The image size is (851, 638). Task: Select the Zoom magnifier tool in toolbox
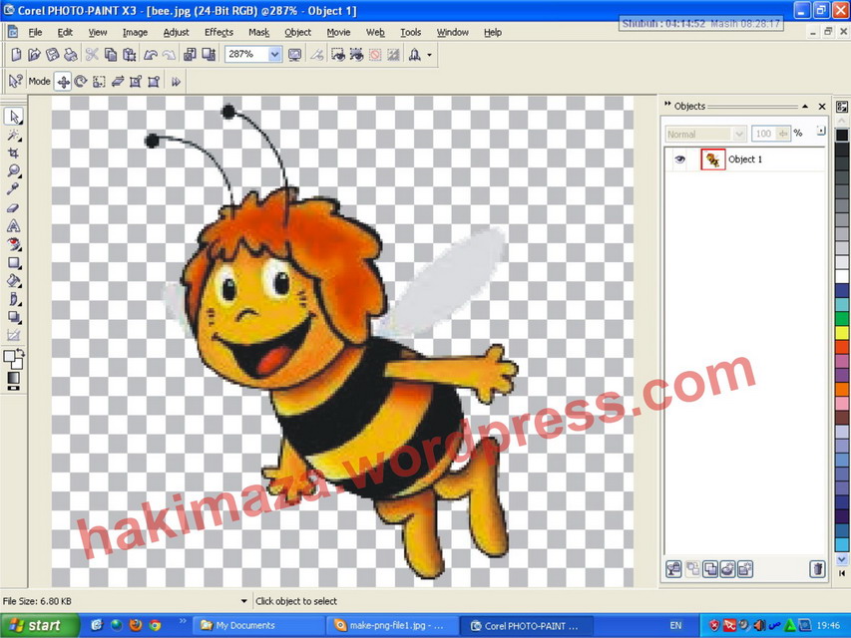pyautogui.click(x=14, y=171)
